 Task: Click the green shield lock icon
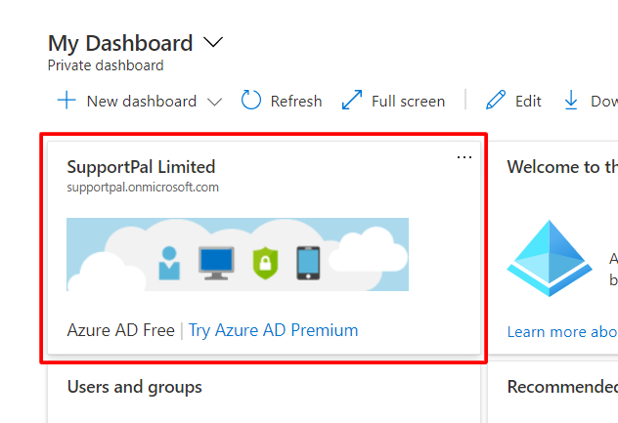pyautogui.click(x=265, y=263)
